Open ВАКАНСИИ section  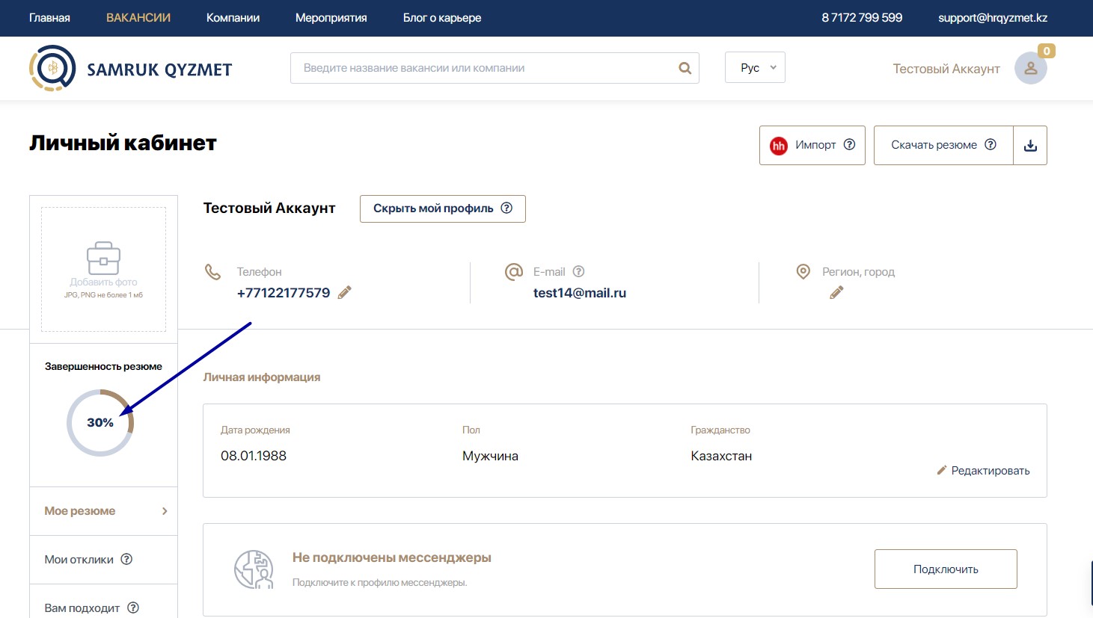pos(138,18)
